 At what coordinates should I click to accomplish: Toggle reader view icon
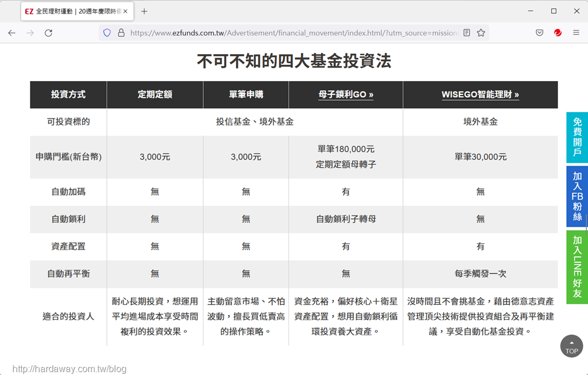(x=466, y=33)
